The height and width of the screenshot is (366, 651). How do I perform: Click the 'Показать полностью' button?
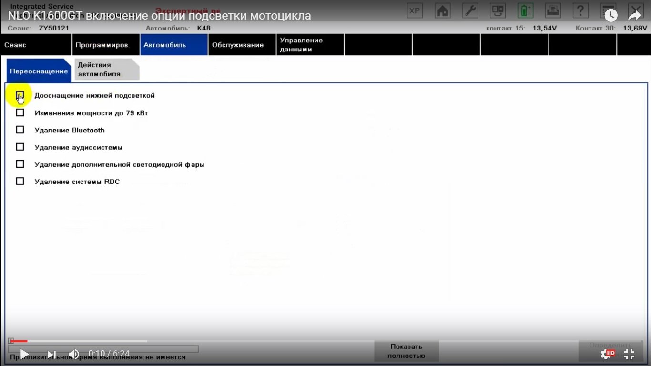pyautogui.click(x=407, y=351)
